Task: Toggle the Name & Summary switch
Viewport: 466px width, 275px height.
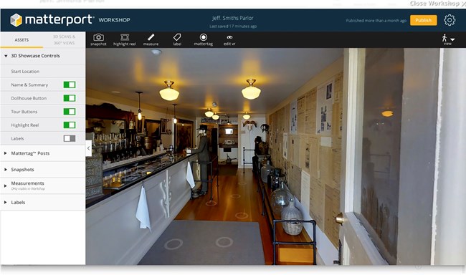Action: pyautogui.click(x=70, y=85)
